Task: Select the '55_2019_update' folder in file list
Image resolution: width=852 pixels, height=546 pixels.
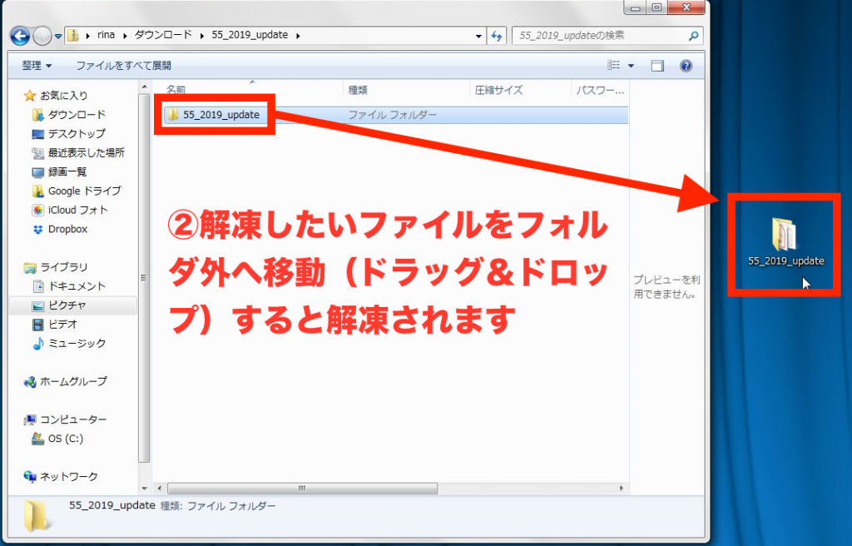Action: pos(220,115)
